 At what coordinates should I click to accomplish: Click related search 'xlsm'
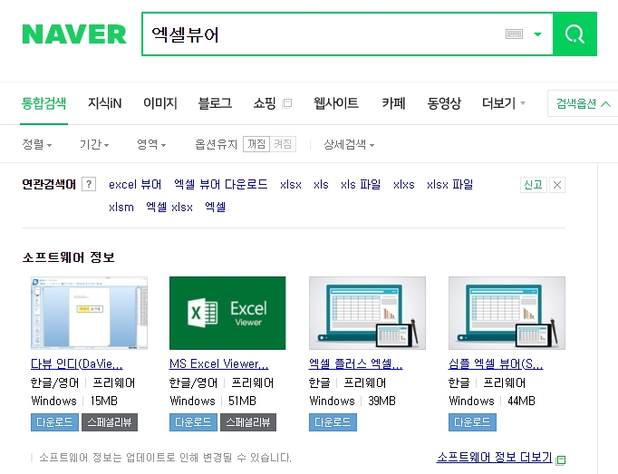pyautogui.click(x=121, y=207)
